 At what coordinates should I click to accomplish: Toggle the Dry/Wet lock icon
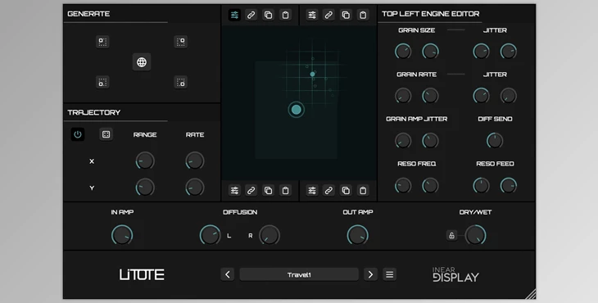click(451, 235)
